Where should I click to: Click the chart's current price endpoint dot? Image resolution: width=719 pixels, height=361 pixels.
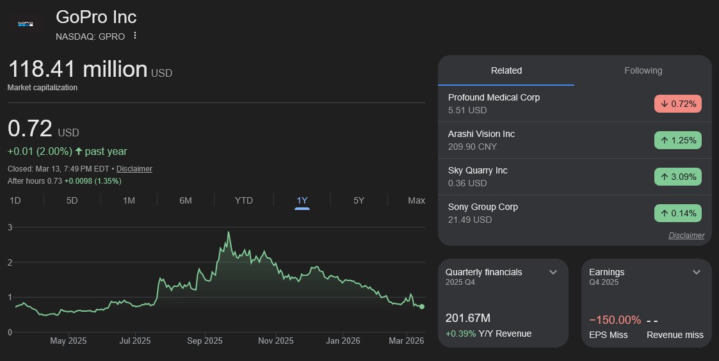[422, 307]
